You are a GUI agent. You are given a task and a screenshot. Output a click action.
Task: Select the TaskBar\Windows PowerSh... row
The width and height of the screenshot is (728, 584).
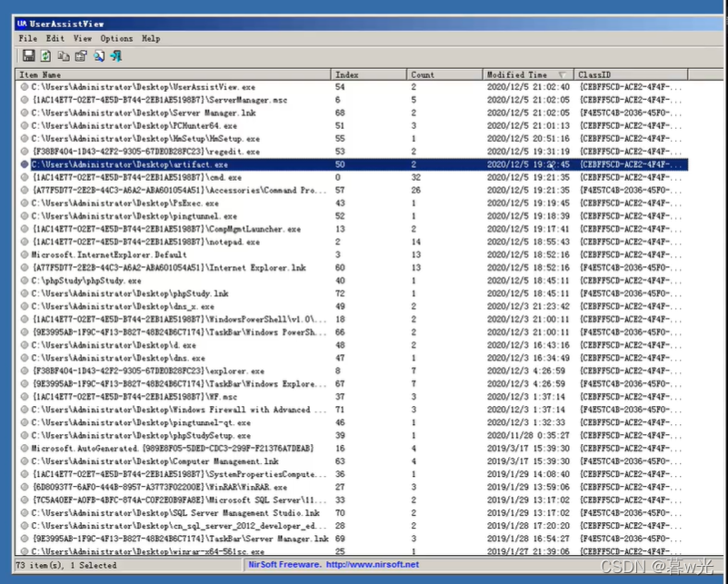point(352,332)
